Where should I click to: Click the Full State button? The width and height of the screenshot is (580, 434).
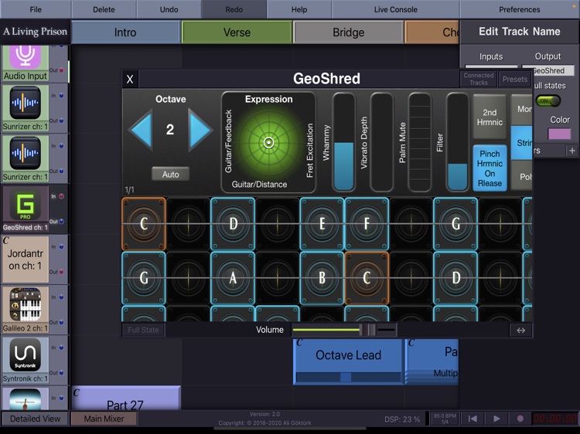[143, 331]
